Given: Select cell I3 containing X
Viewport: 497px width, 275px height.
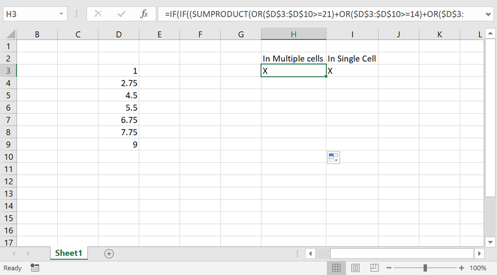Looking at the screenshot, I should (x=352, y=71).
